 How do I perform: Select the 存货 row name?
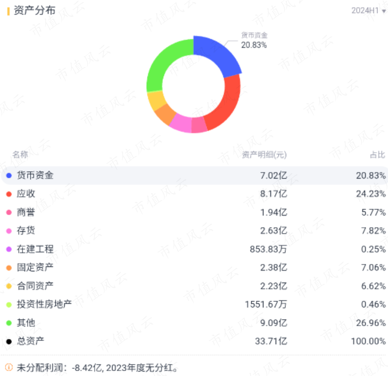[26, 231]
